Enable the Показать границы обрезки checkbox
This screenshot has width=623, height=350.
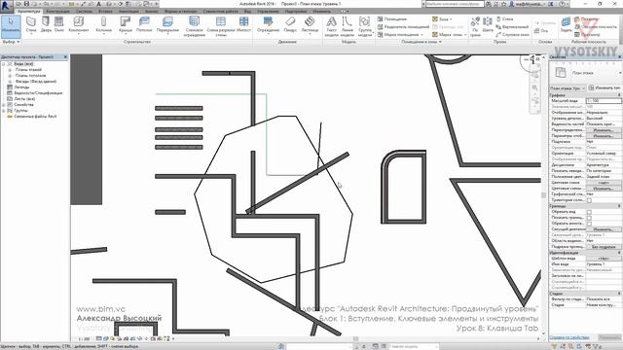click(589, 218)
